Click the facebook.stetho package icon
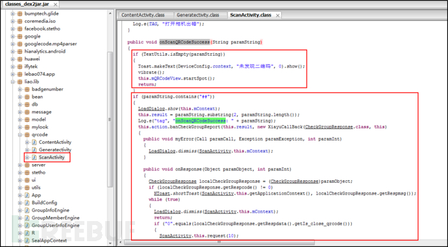 coord(19,29)
